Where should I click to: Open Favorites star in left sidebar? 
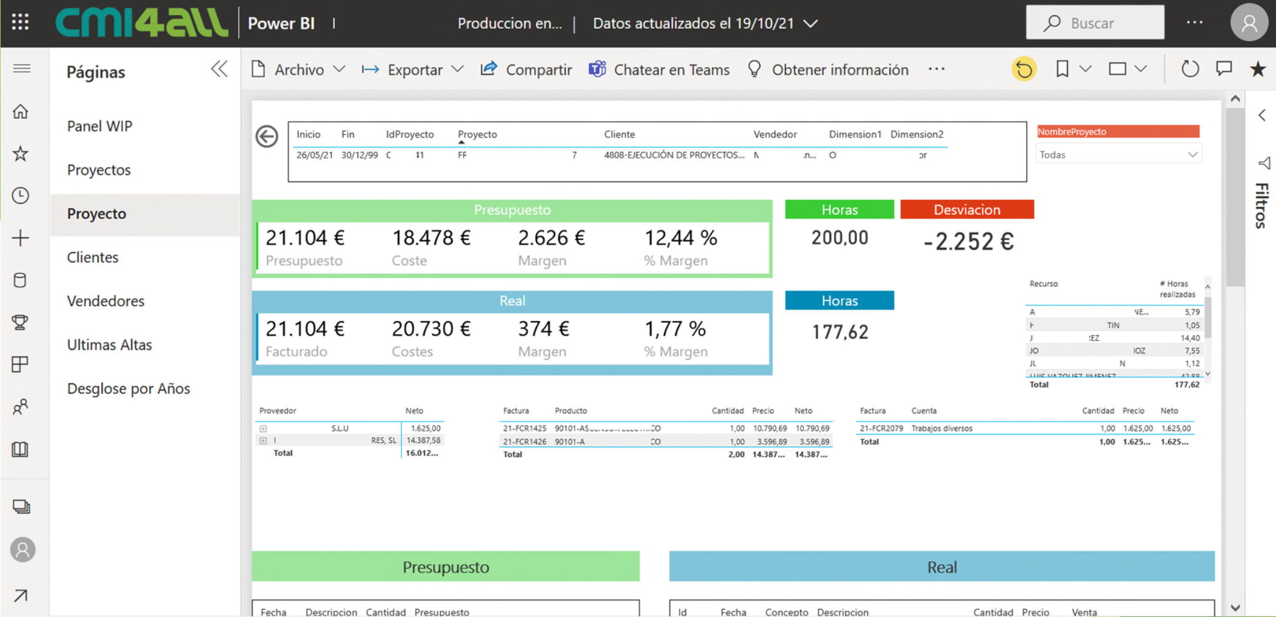tap(21, 154)
